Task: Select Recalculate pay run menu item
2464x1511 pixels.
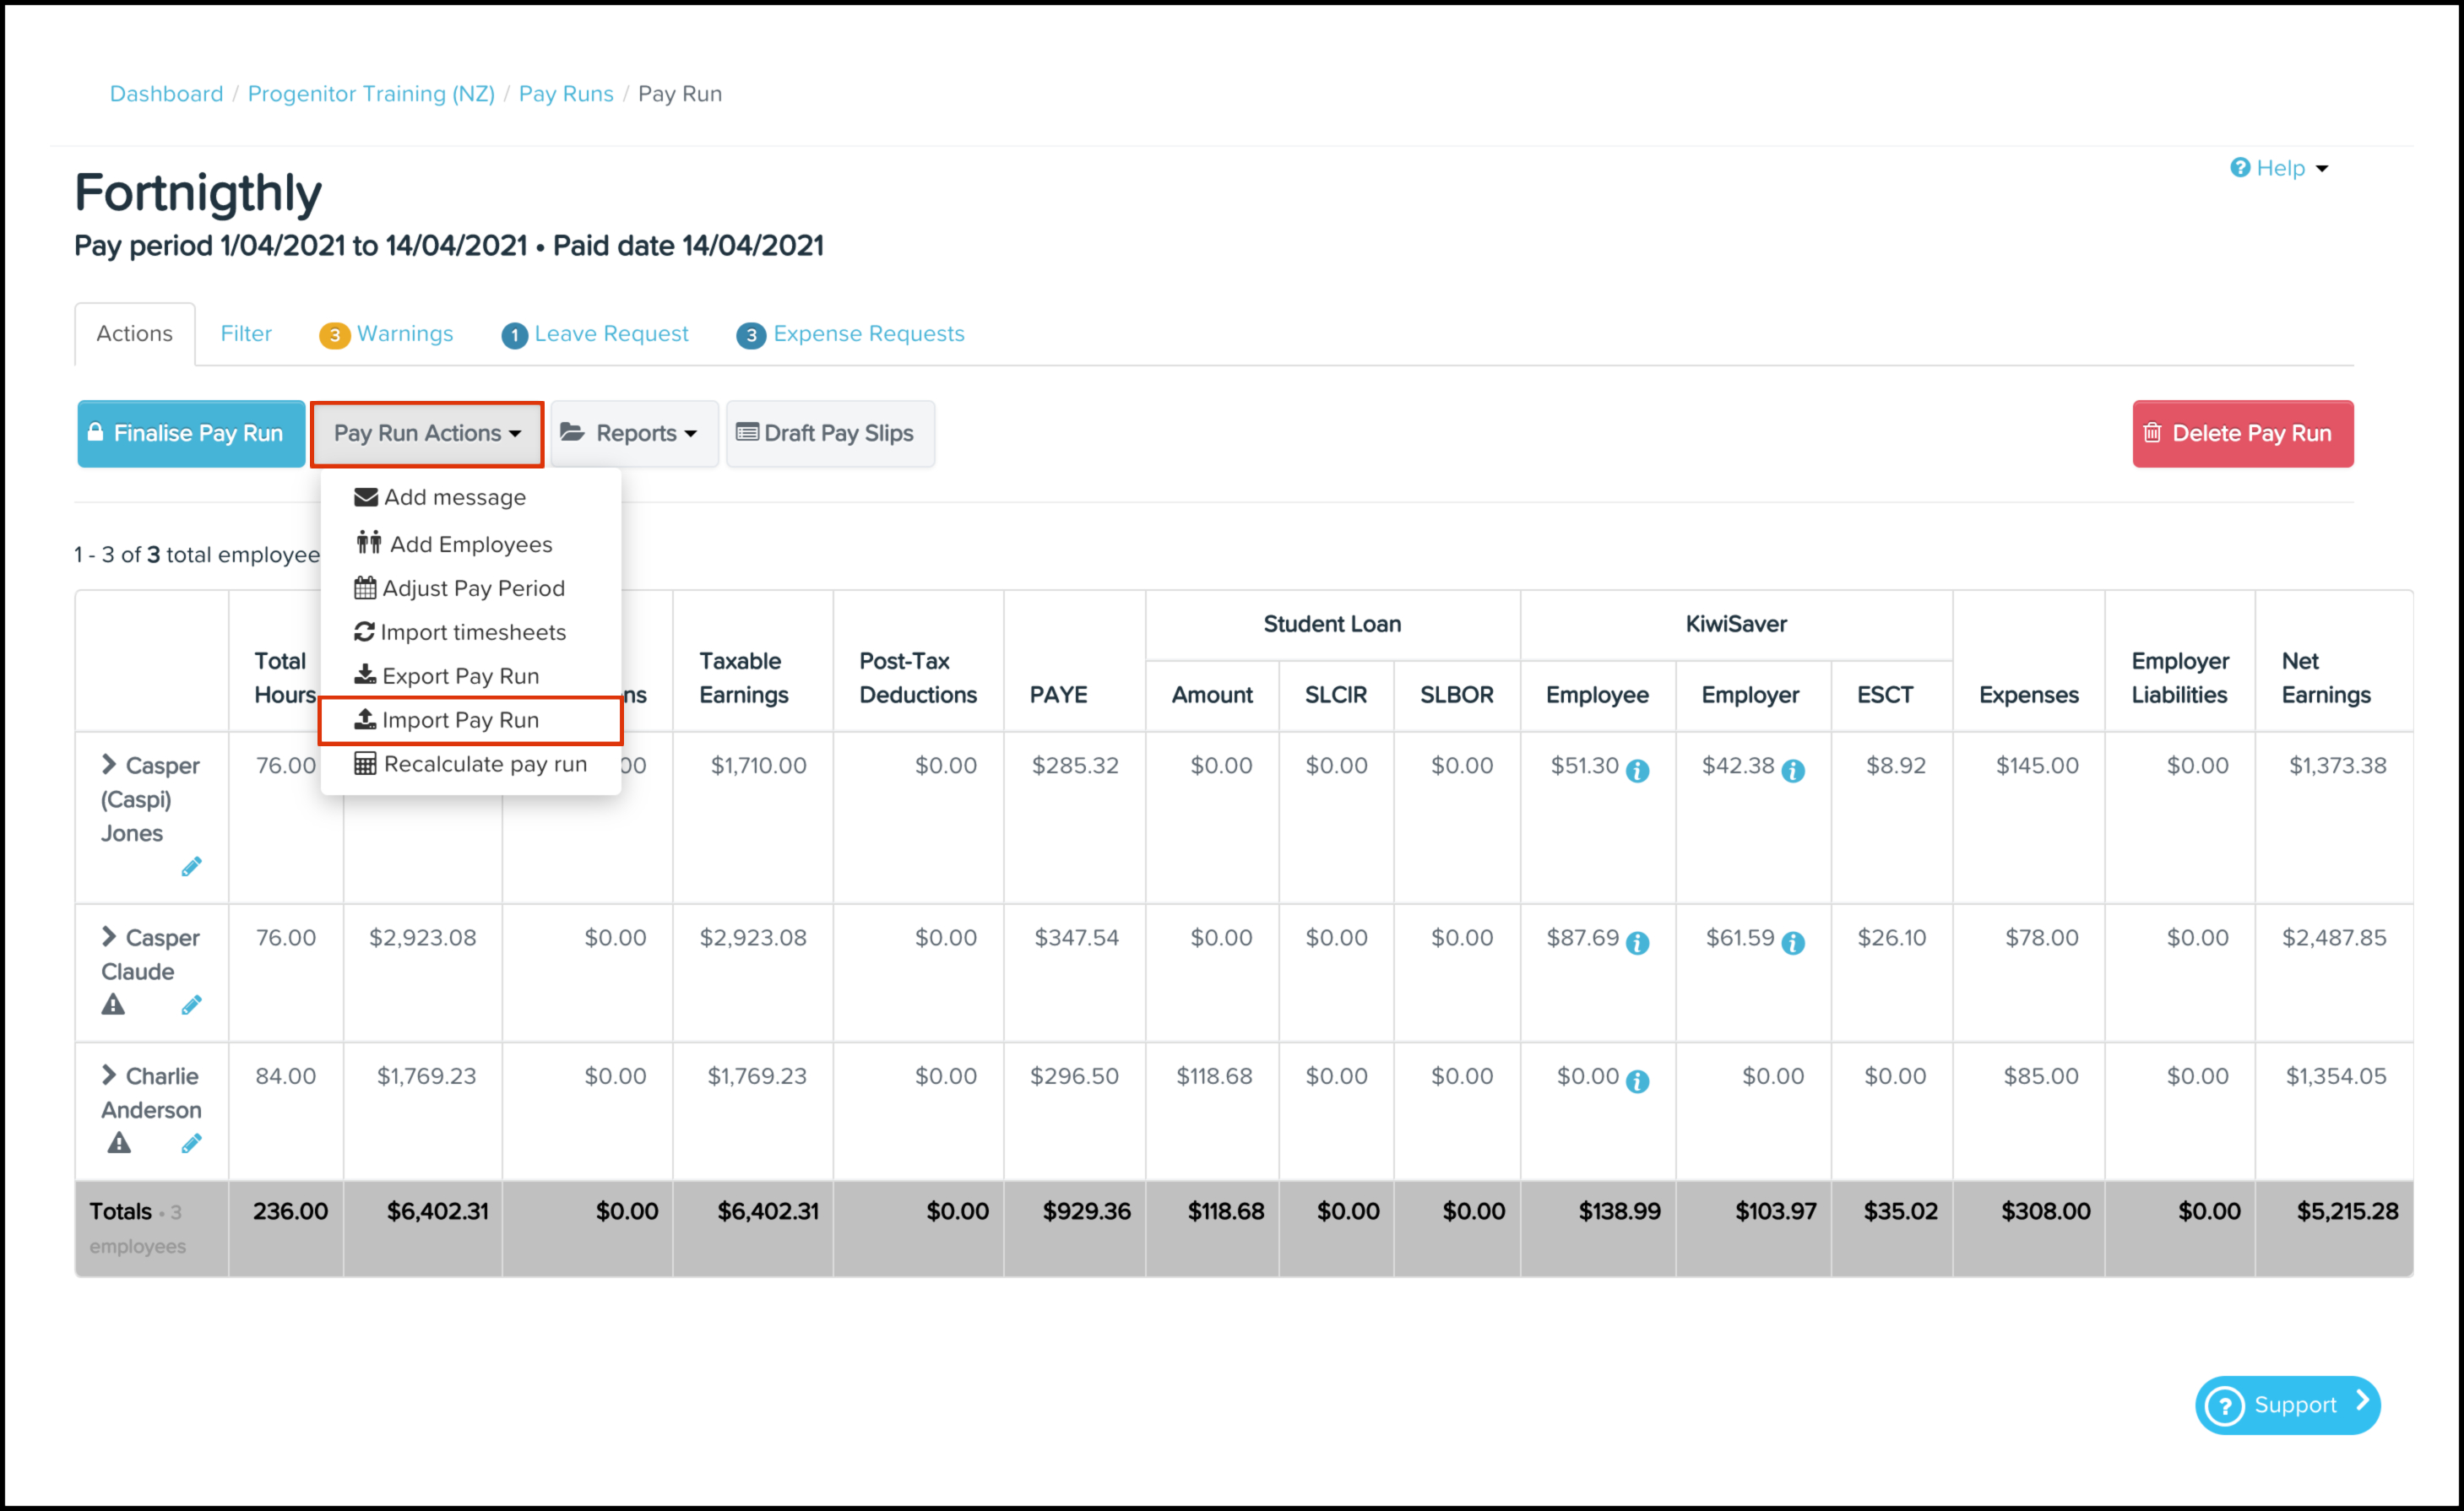Action: [484, 763]
